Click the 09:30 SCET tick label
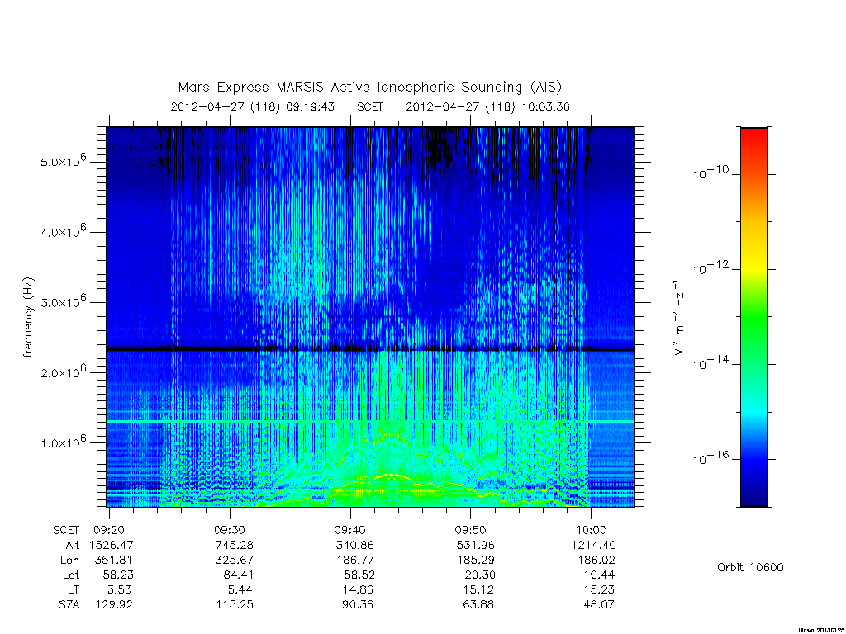This screenshot has width=846, height=634. click(230, 530)
